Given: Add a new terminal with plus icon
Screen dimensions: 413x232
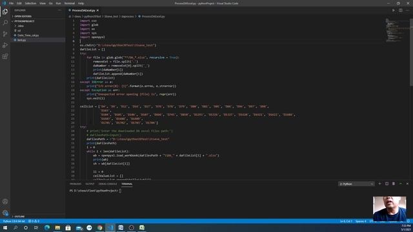Looking at the screenshot, I should [380, 184].
